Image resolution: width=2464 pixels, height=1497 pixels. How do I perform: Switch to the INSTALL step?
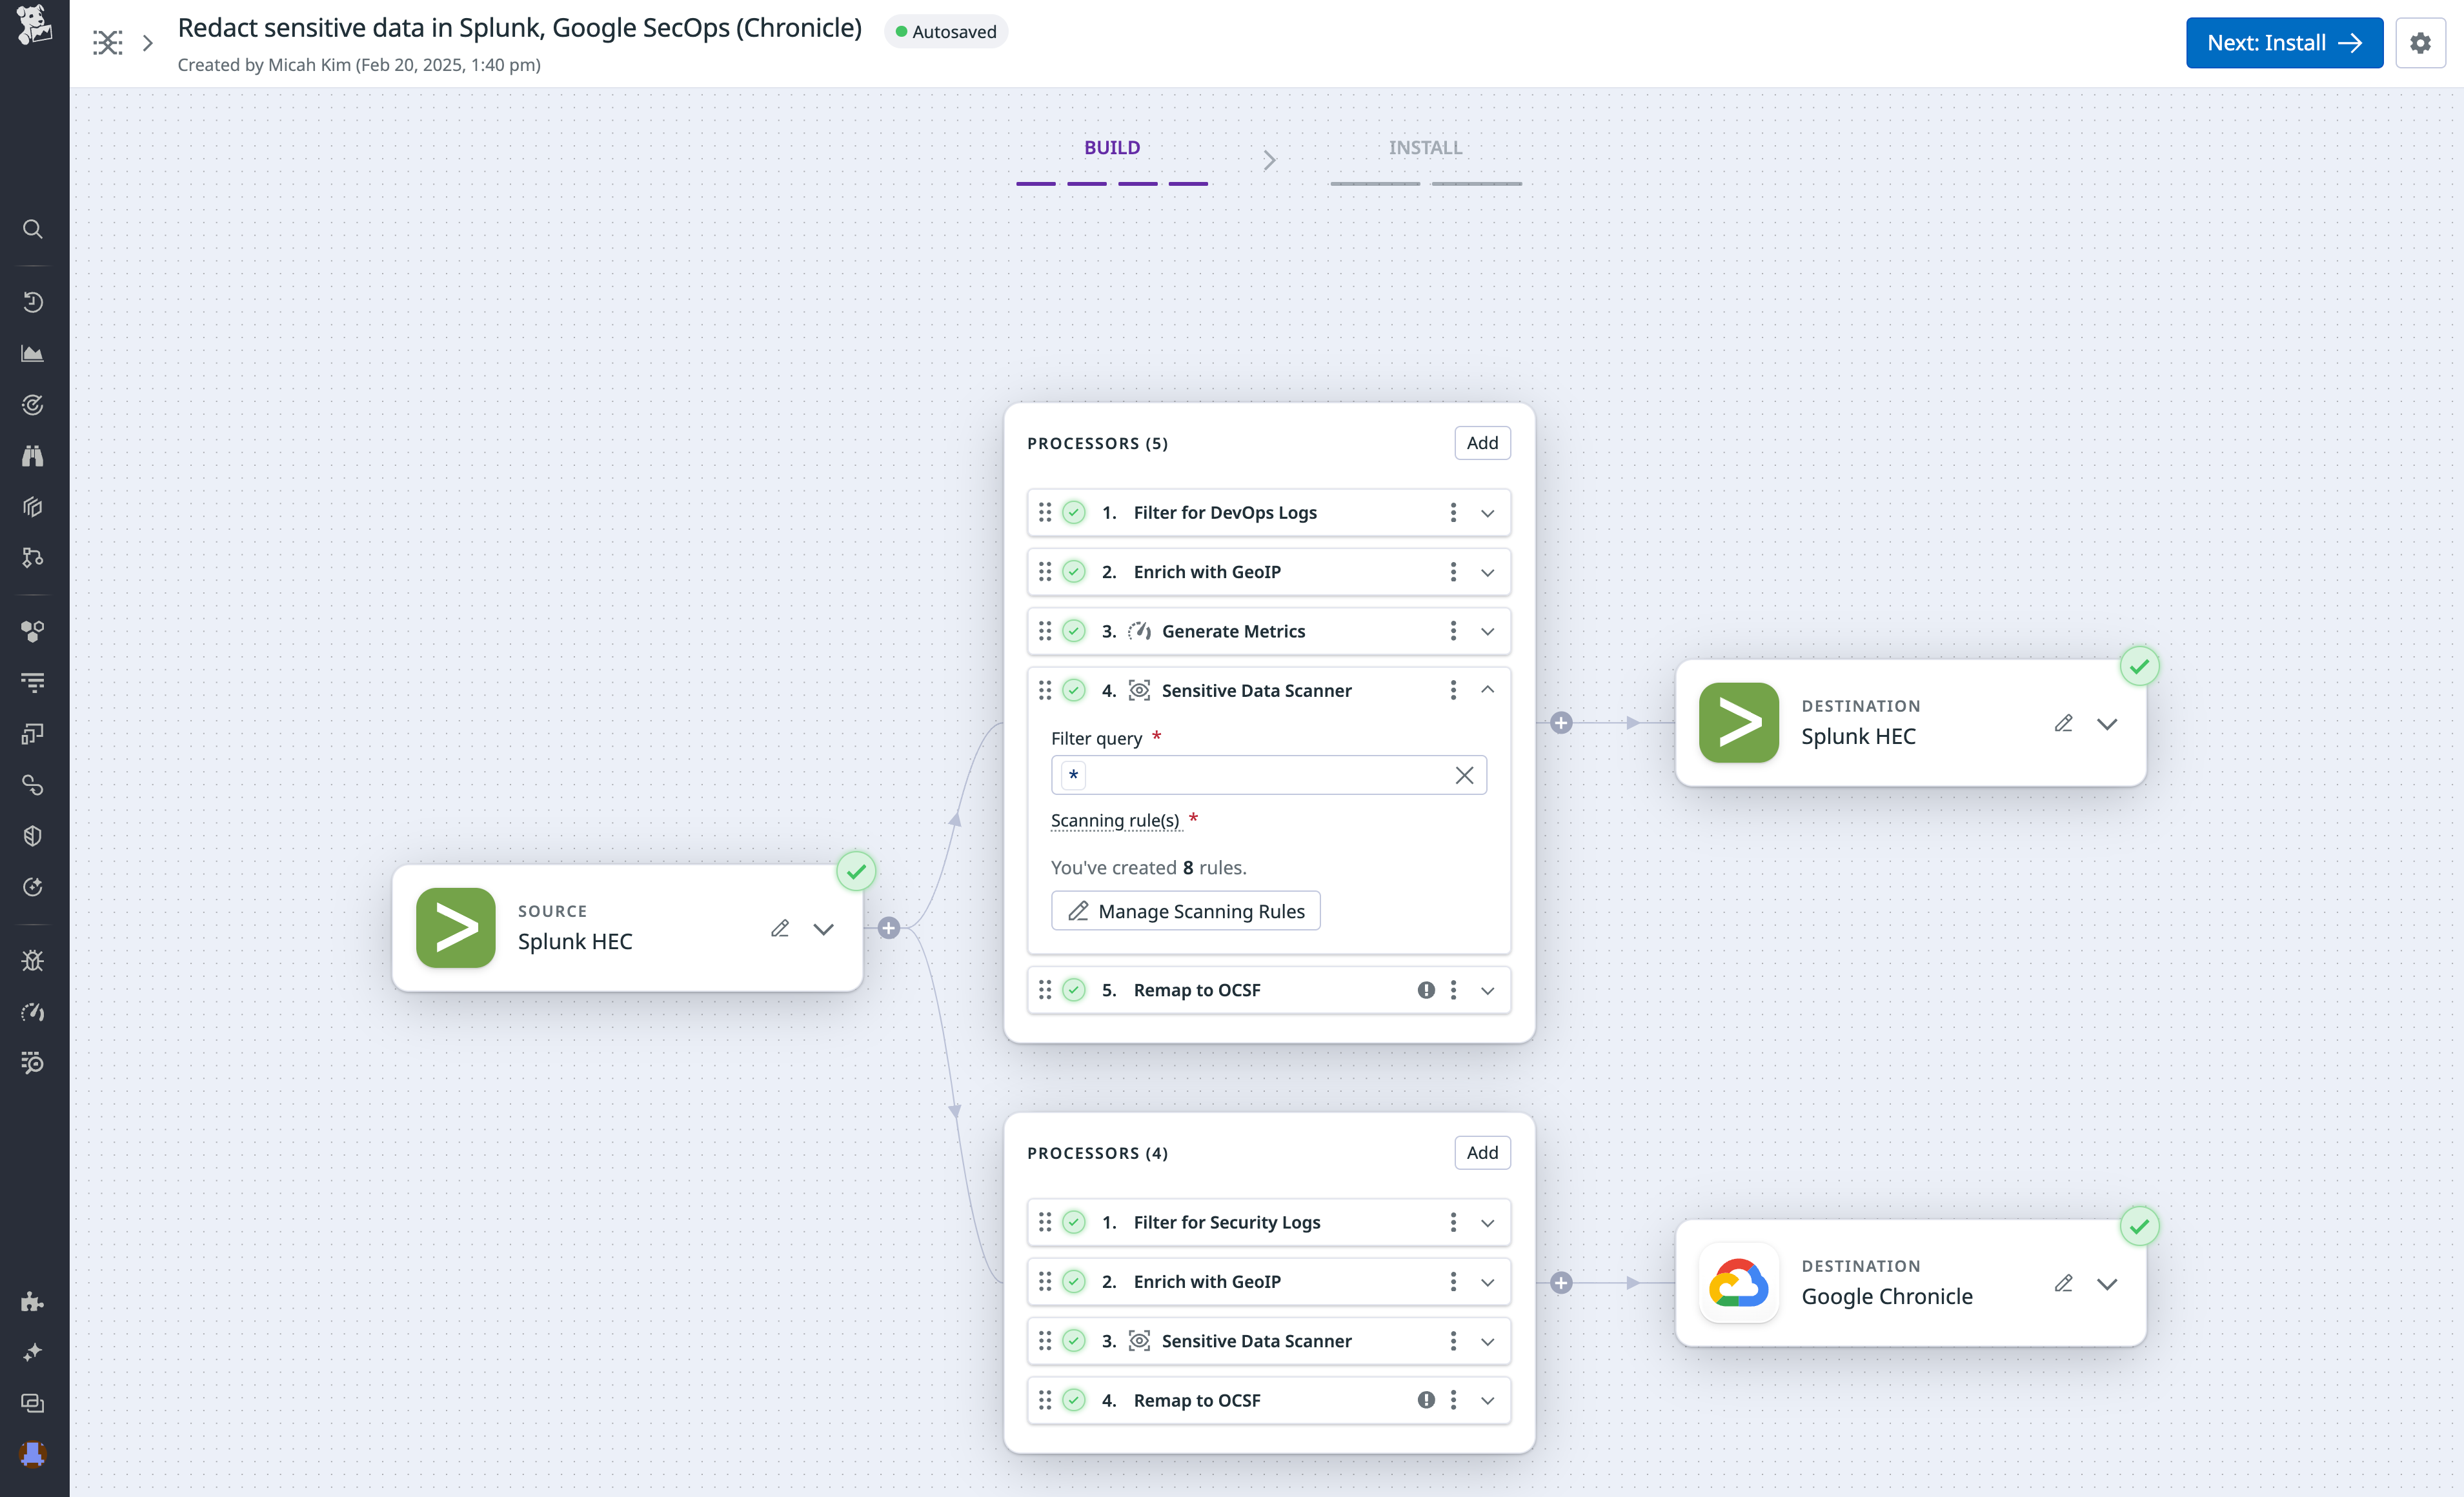click(1425, 147)
